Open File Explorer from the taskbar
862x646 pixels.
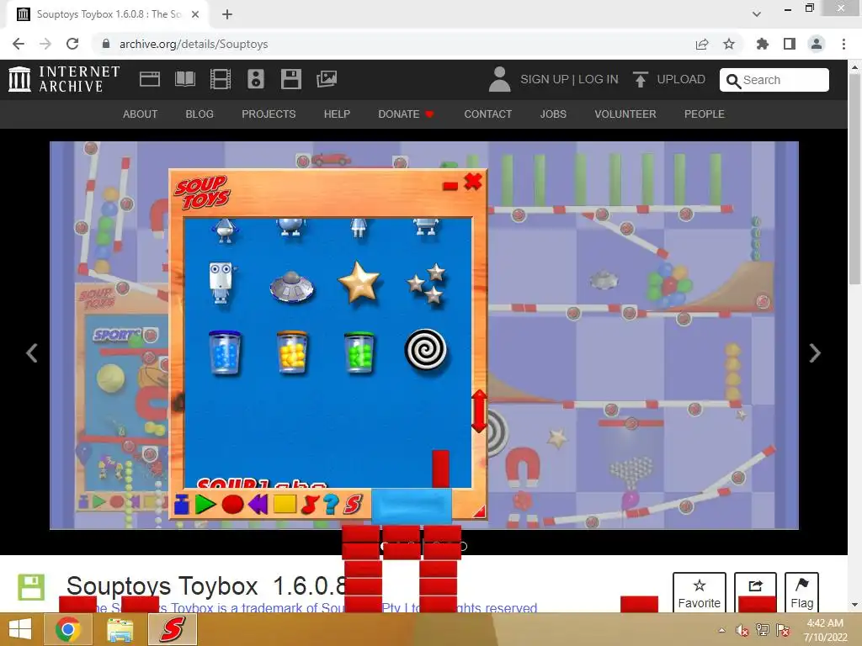(x=120, y=629)
